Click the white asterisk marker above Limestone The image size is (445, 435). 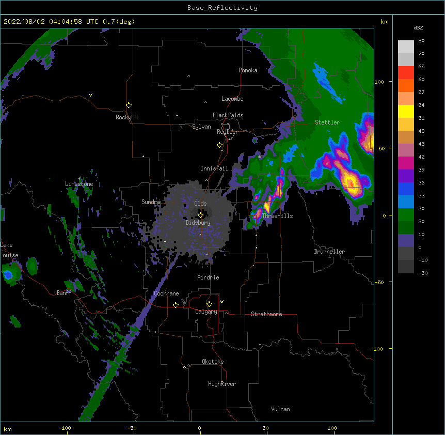pos(80,179)
